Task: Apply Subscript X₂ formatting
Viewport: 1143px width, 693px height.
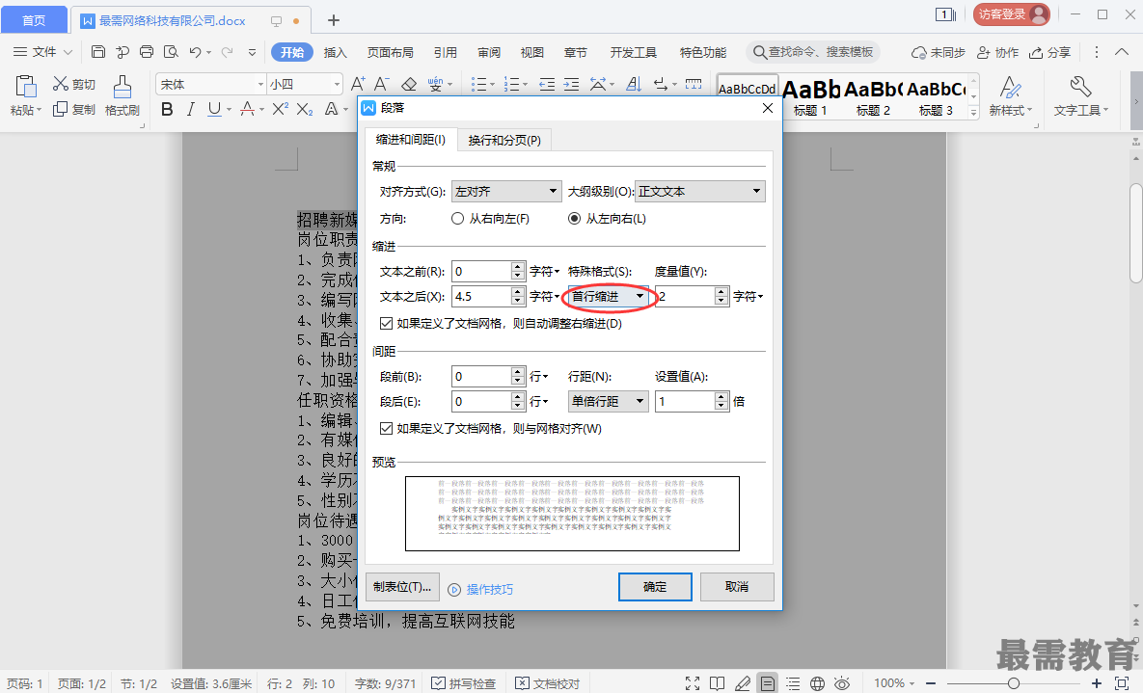Action: (305, 109)
